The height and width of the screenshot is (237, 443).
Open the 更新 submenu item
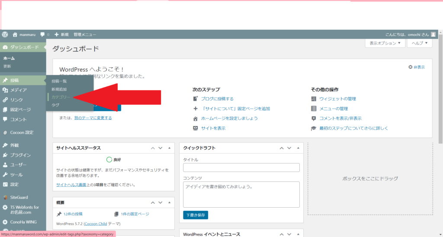pyautogui.click(x=7, y=66)
